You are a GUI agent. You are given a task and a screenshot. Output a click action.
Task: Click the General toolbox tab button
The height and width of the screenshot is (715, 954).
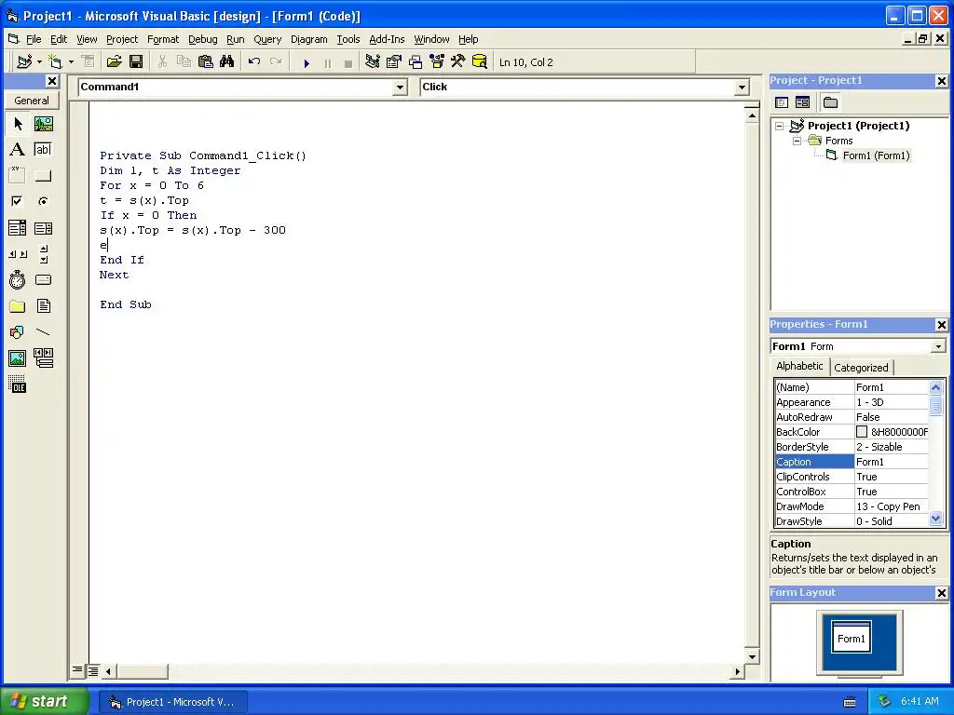click(x=32, y=101)
